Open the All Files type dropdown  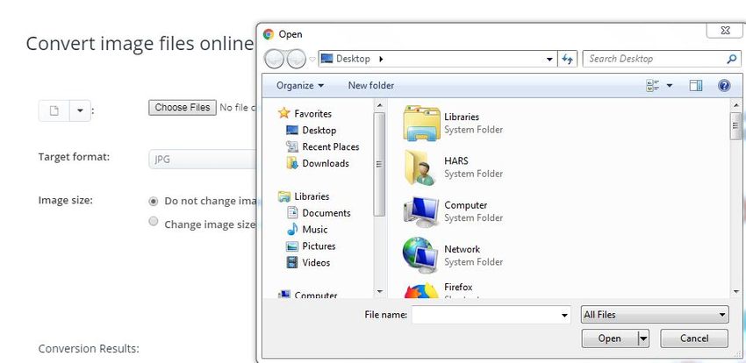pos(655,314)
